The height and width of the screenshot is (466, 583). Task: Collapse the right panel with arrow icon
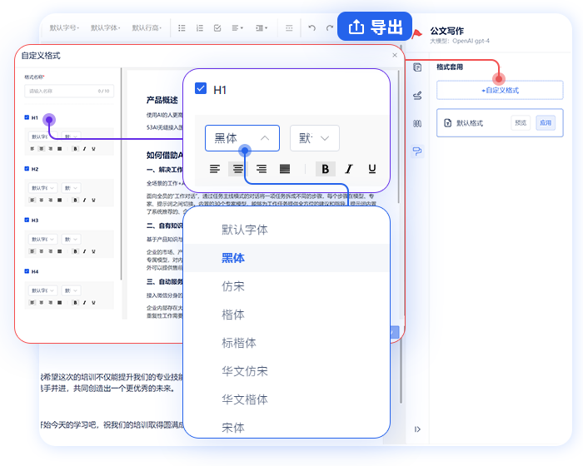pos(417,429)
